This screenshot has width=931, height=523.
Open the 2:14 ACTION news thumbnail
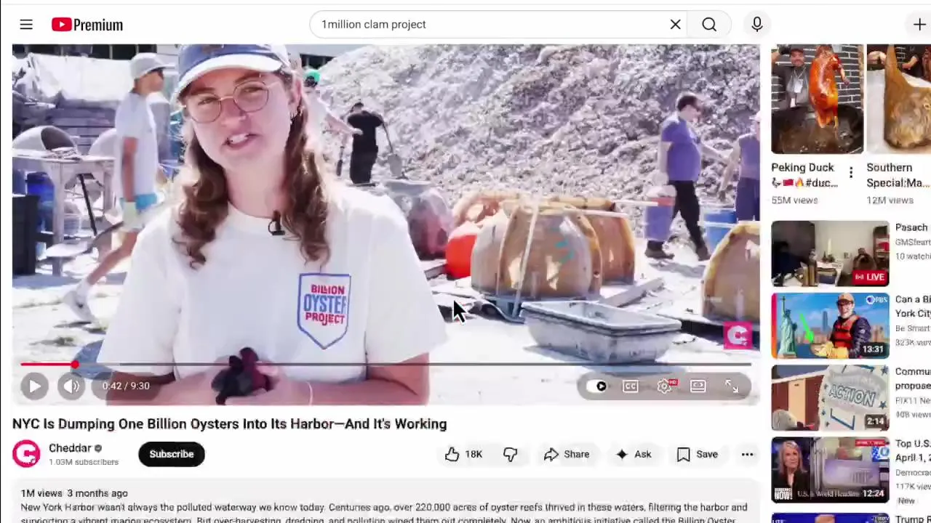(x=830, y=397)
